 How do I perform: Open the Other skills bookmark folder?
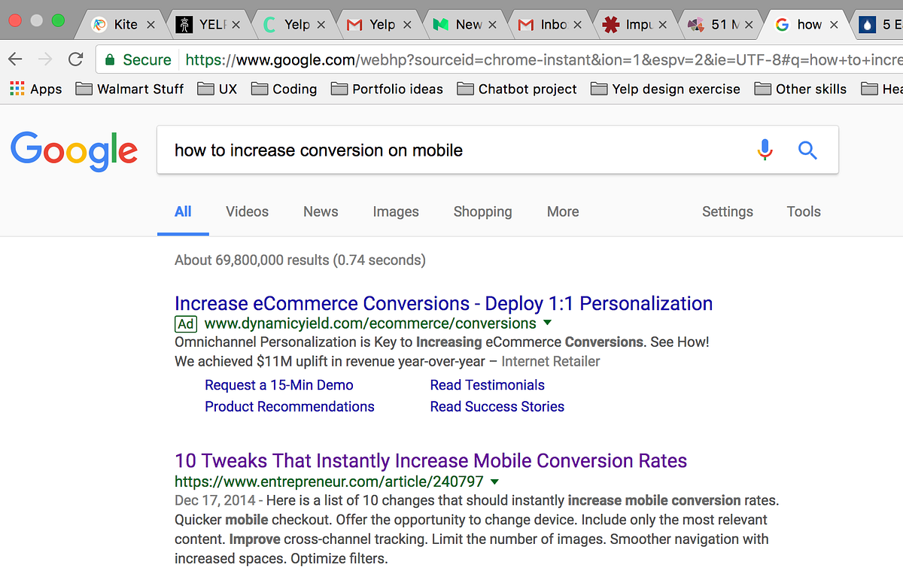[801, 89]
